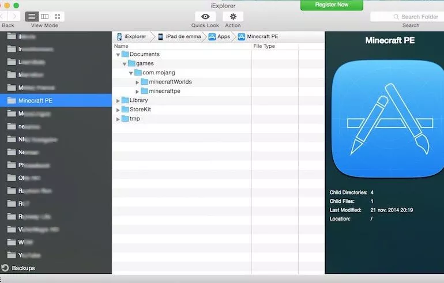Click the Quick Look eye icon

(x=205, y=17)
